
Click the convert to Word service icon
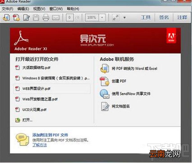pos(105,69)
